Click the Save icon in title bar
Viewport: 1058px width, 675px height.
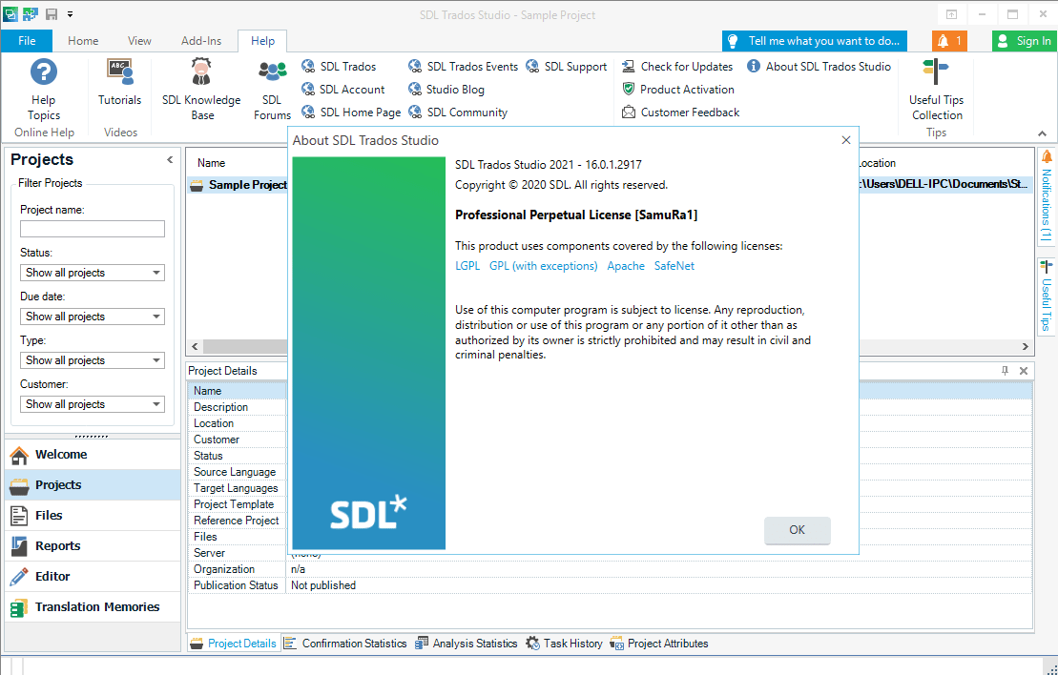tap(52, 14)
